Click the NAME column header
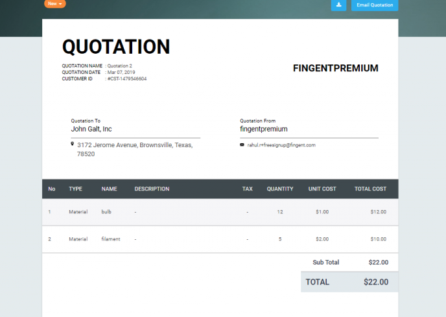This screenshot has width=446, height=317. (109, 189)
